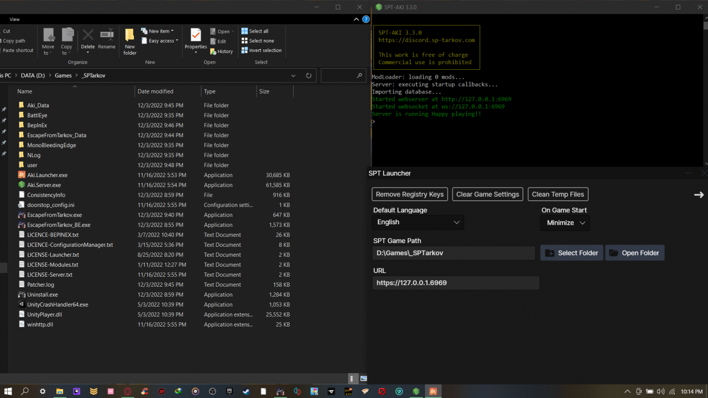The width and height of the screenshot is (708, 398).
Task: Open the View ribbon tab
Action: (x=14, y=19)
